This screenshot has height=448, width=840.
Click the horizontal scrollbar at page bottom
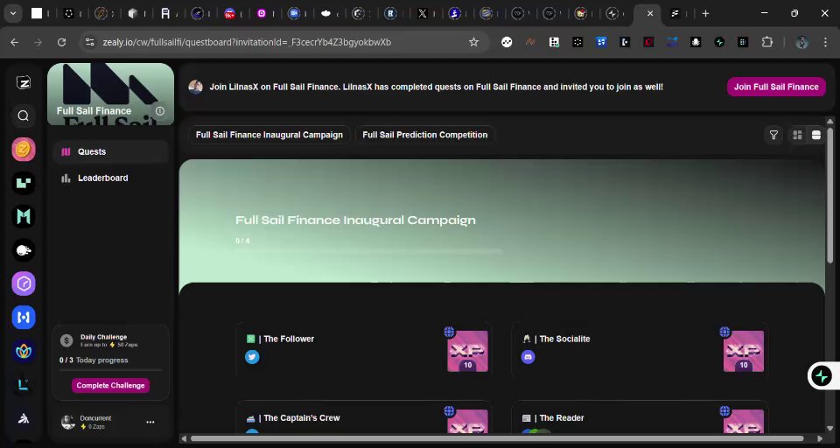point(497,439)
